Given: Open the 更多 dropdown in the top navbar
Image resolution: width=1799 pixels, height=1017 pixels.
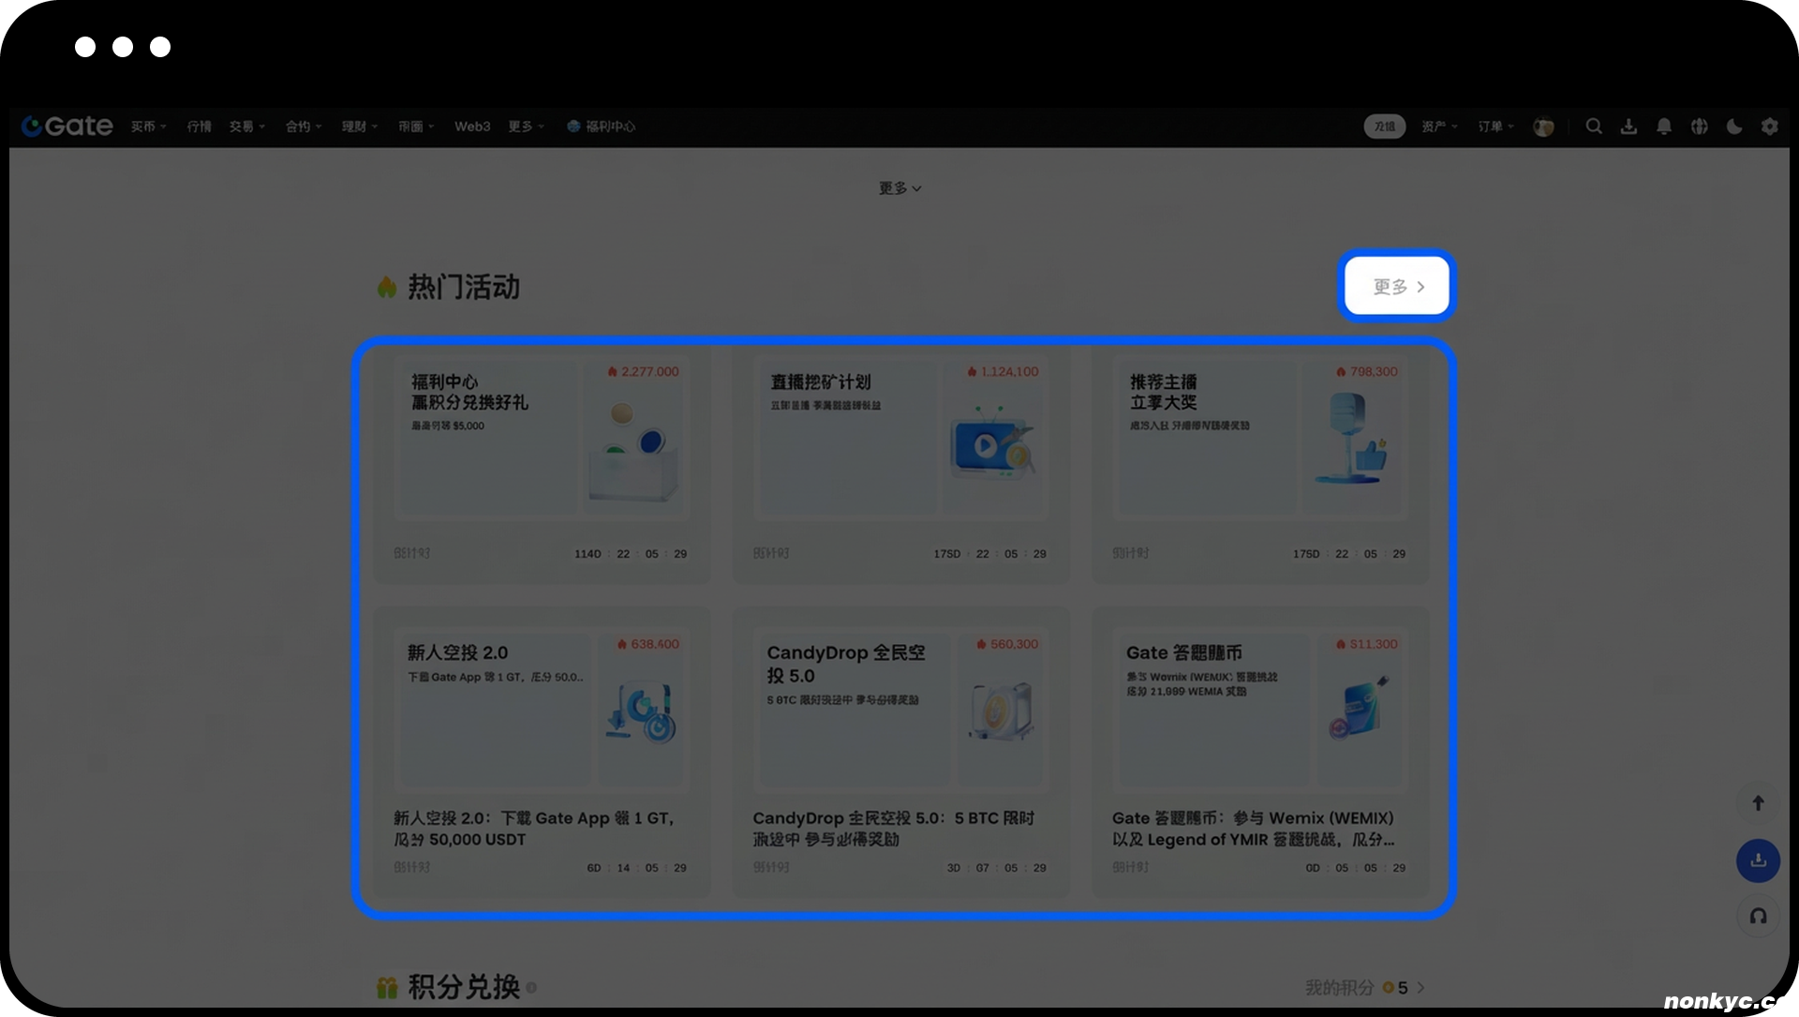Looking at the screenshot, I should coord(526,127).
